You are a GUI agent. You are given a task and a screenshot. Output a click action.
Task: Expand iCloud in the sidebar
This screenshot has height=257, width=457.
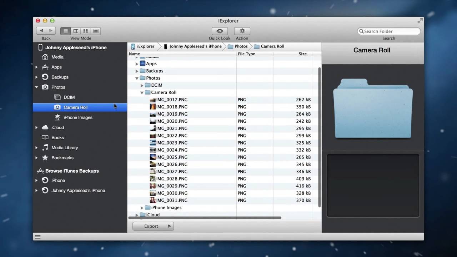[36, 127]
